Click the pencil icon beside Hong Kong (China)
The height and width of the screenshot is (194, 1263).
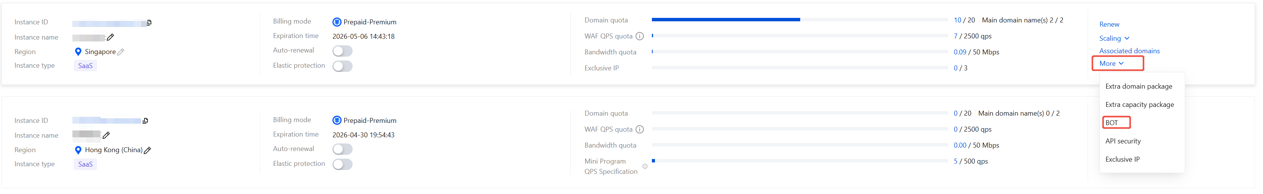(x=148, y=151)
